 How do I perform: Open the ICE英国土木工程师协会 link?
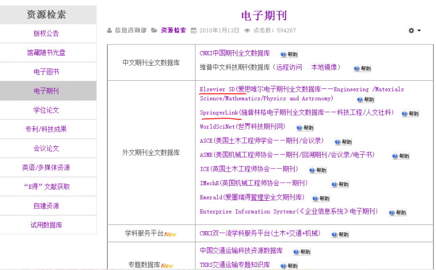tap(249, 169)
